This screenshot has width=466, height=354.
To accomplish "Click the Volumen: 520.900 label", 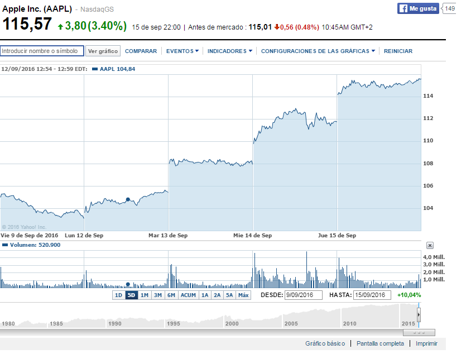I will point(35,245).
